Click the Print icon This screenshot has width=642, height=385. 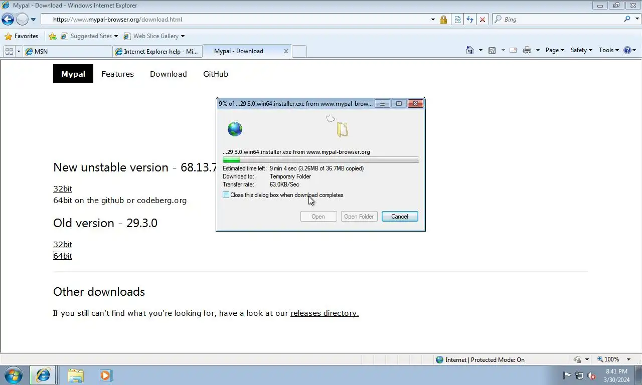[527, 50]
